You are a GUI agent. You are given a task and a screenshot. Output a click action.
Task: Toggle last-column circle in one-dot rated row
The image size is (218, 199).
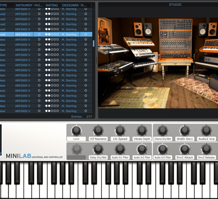[85, 55]
